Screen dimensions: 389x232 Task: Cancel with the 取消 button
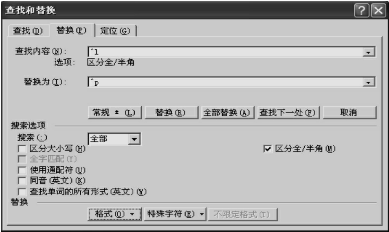tap(349, 113)
